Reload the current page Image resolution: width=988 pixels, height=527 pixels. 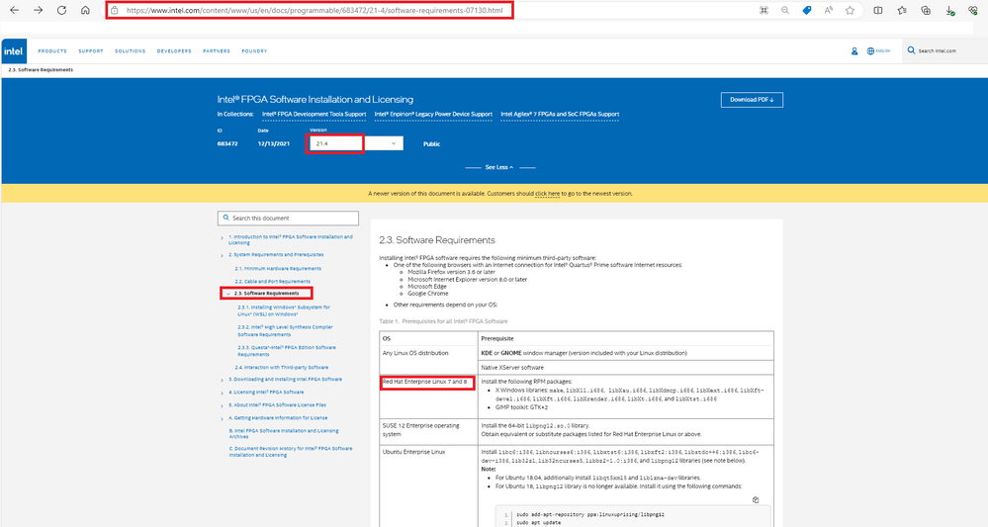pos(61,10)
